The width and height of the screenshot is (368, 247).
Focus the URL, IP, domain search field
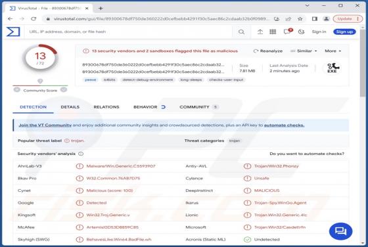tap(129, 32)
